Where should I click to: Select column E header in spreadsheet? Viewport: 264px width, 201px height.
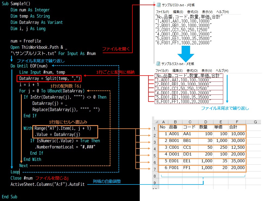click(221, 122)
